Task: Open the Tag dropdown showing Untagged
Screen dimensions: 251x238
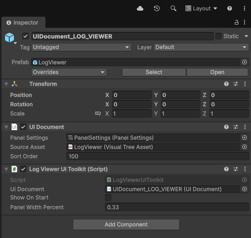Action: click(x=81, y=47)
